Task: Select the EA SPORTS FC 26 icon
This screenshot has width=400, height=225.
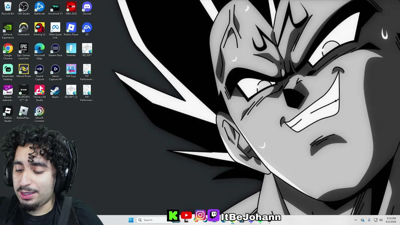Action: [x=24, y=94]
